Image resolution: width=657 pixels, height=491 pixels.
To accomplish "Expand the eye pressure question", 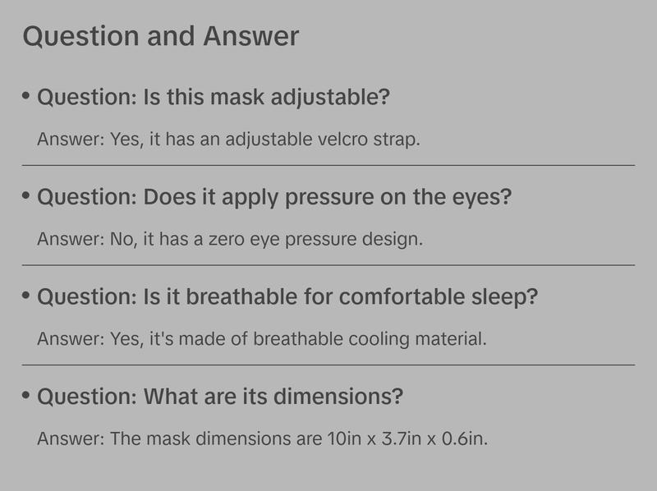I will [275, 198].
